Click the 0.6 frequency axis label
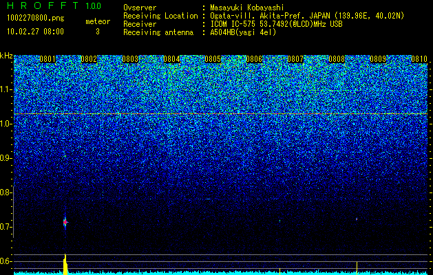 (6, 261)
